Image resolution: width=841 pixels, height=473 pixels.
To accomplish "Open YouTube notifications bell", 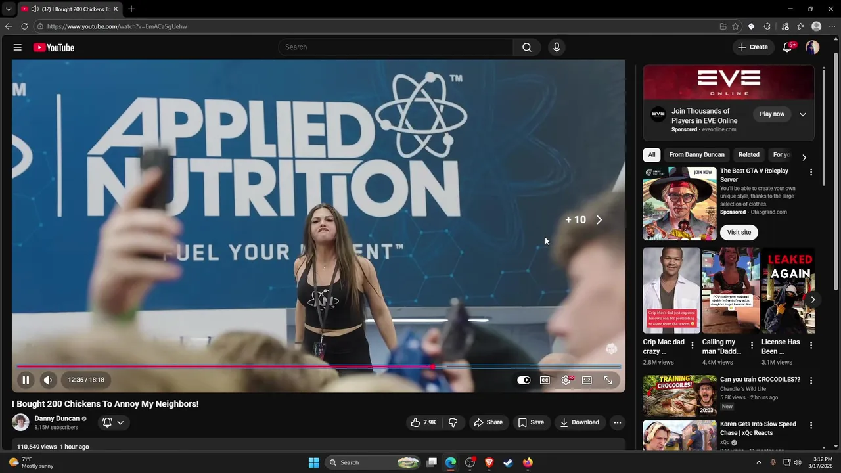I will (787, 47).
